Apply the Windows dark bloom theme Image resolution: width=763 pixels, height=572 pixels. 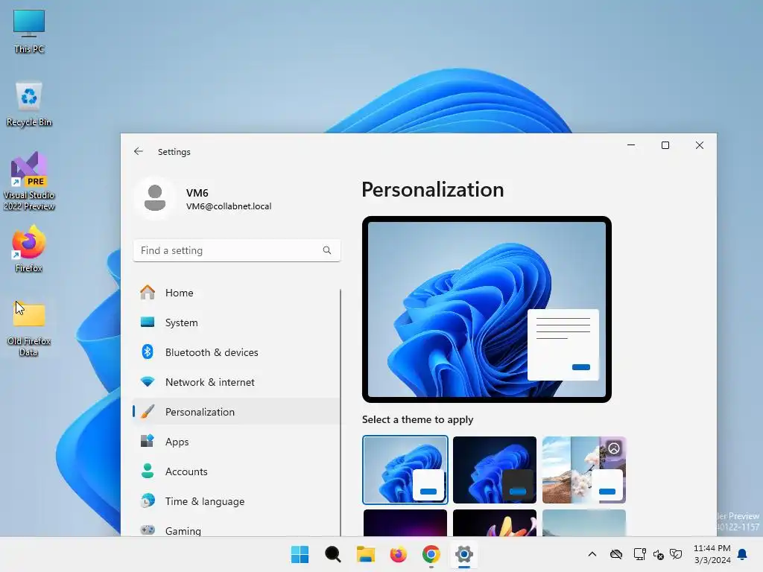click(x=495, y=470)
